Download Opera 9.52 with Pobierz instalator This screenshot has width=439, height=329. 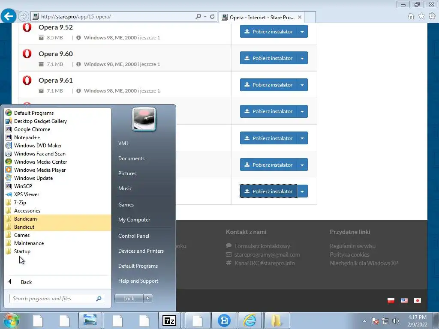268,31
